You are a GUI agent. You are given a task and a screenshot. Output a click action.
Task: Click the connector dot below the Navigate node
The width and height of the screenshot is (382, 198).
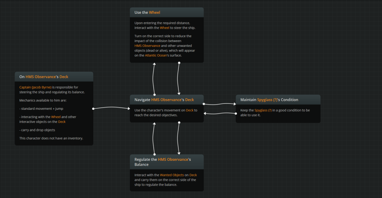click(179, 122)
